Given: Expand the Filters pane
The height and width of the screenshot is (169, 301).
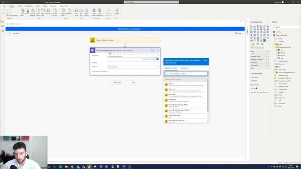Looking at the screenshot, I should (x=247, y=22).
